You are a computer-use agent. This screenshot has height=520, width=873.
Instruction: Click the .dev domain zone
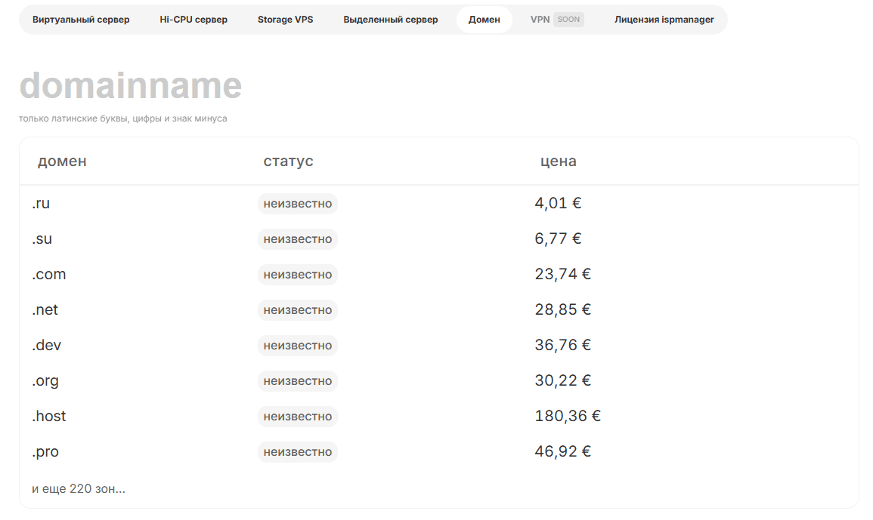pyautogui.click(x=46, y=346)
